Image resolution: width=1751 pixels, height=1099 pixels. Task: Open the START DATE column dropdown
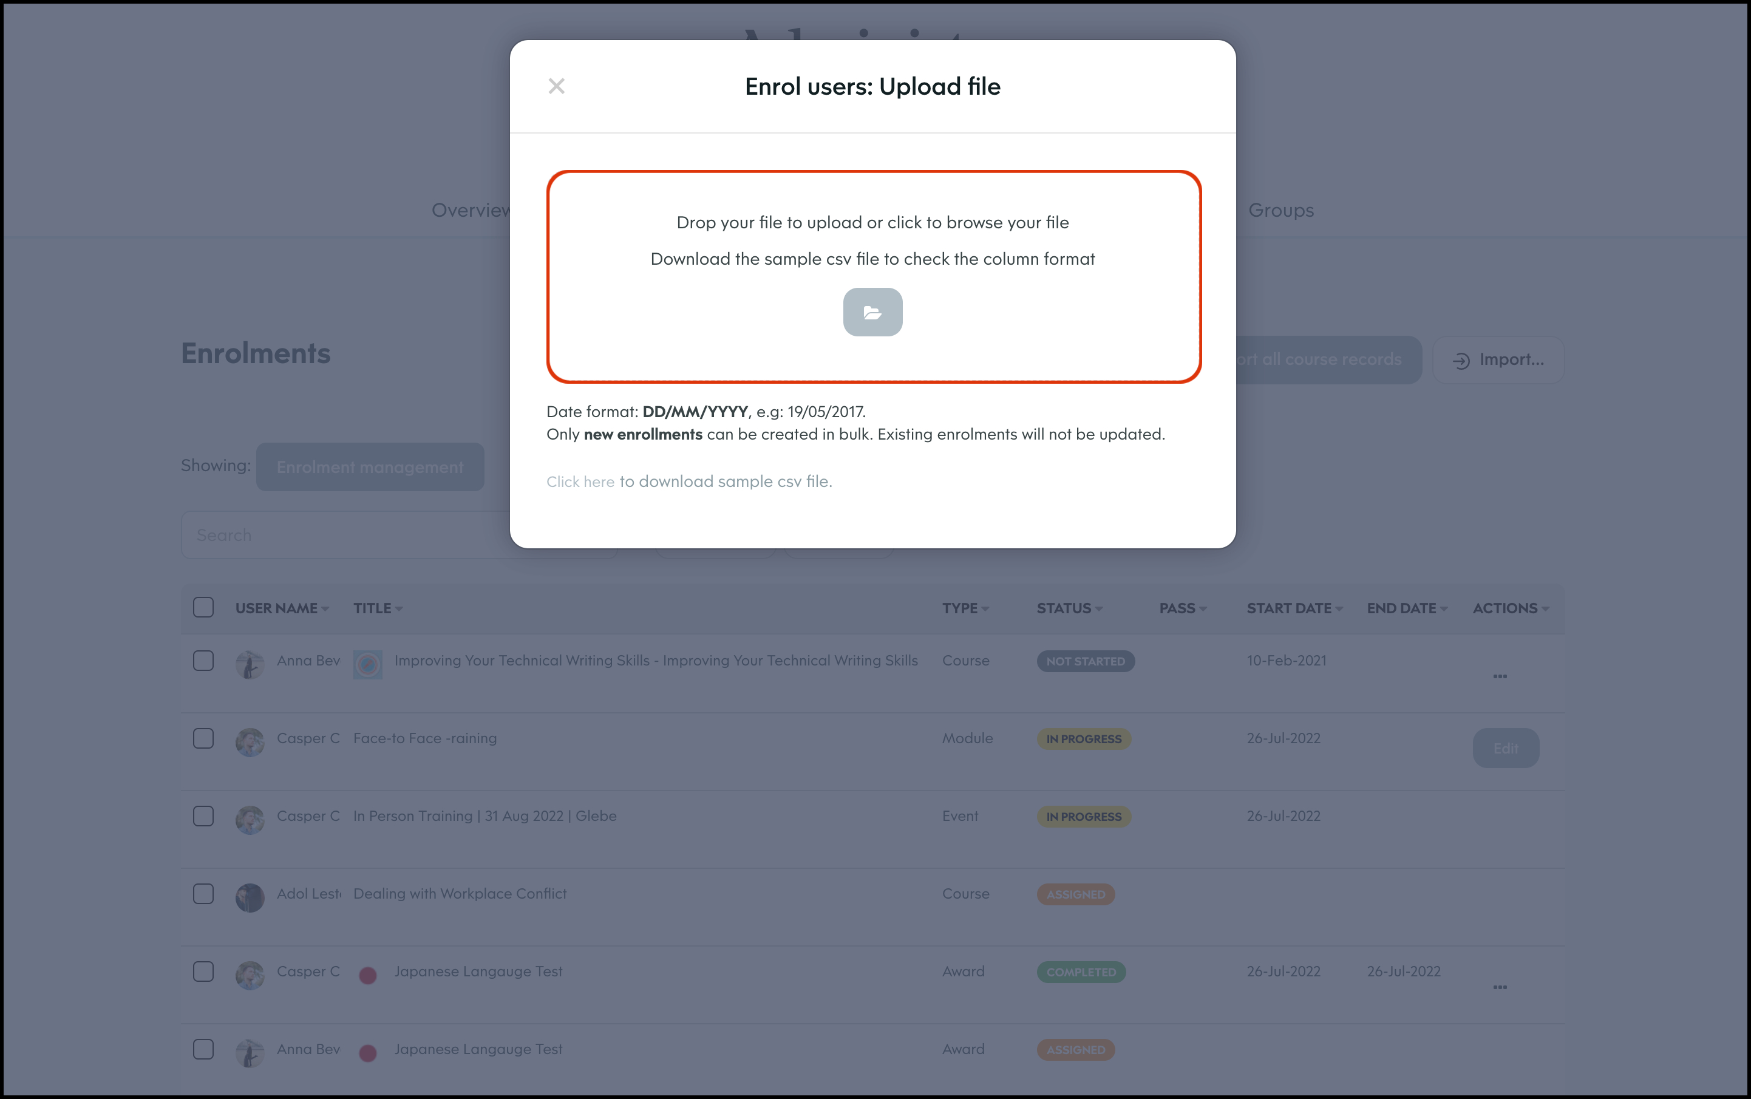coord(1339,609)
